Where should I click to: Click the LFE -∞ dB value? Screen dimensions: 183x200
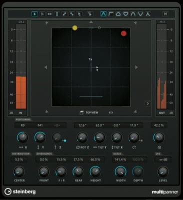click(163, 159)
